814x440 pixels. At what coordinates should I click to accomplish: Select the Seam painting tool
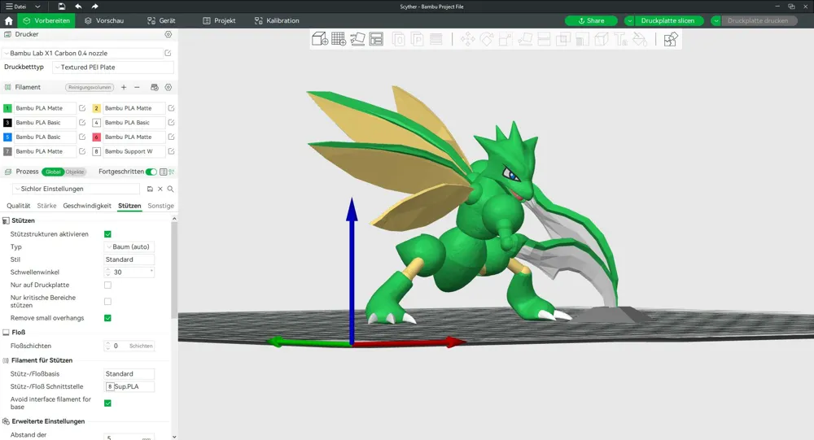pyautogui.click(x=602, y=39)
